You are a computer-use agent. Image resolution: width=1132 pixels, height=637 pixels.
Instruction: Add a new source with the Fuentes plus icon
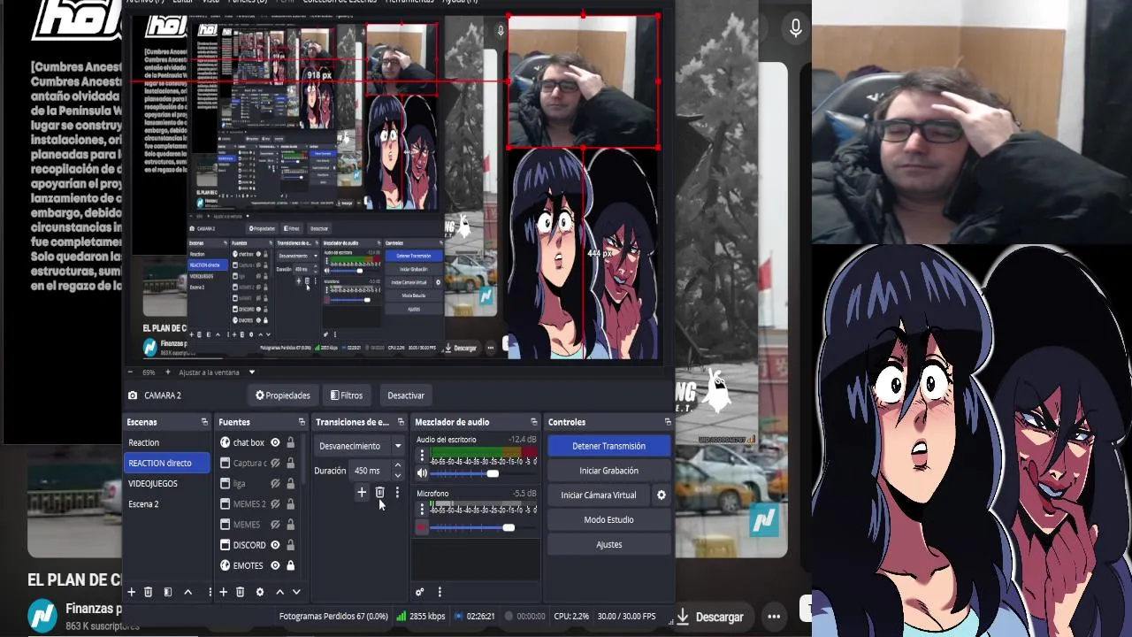[223, 592]
